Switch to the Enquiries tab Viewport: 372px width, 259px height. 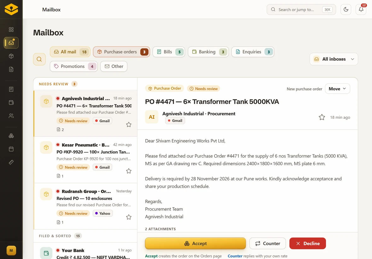coord(253,52)
